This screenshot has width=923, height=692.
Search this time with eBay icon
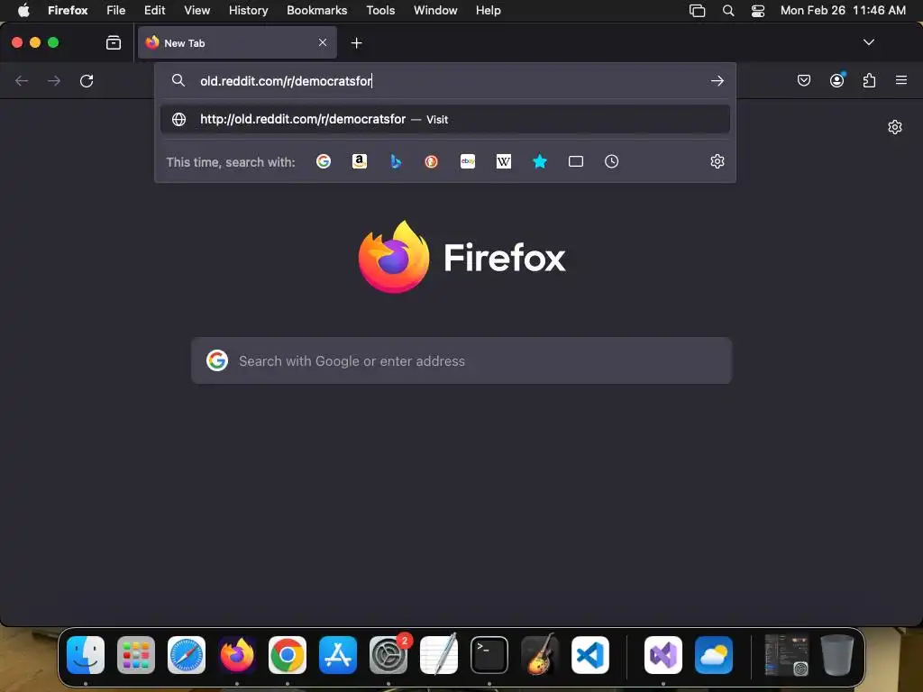(468, 161)
